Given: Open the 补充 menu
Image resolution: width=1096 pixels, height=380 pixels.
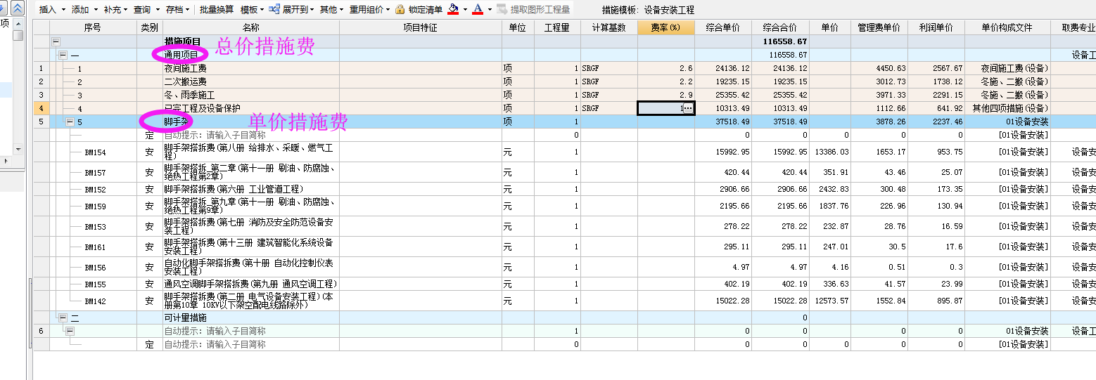Looking at the screenshot, I should [116, 10].
